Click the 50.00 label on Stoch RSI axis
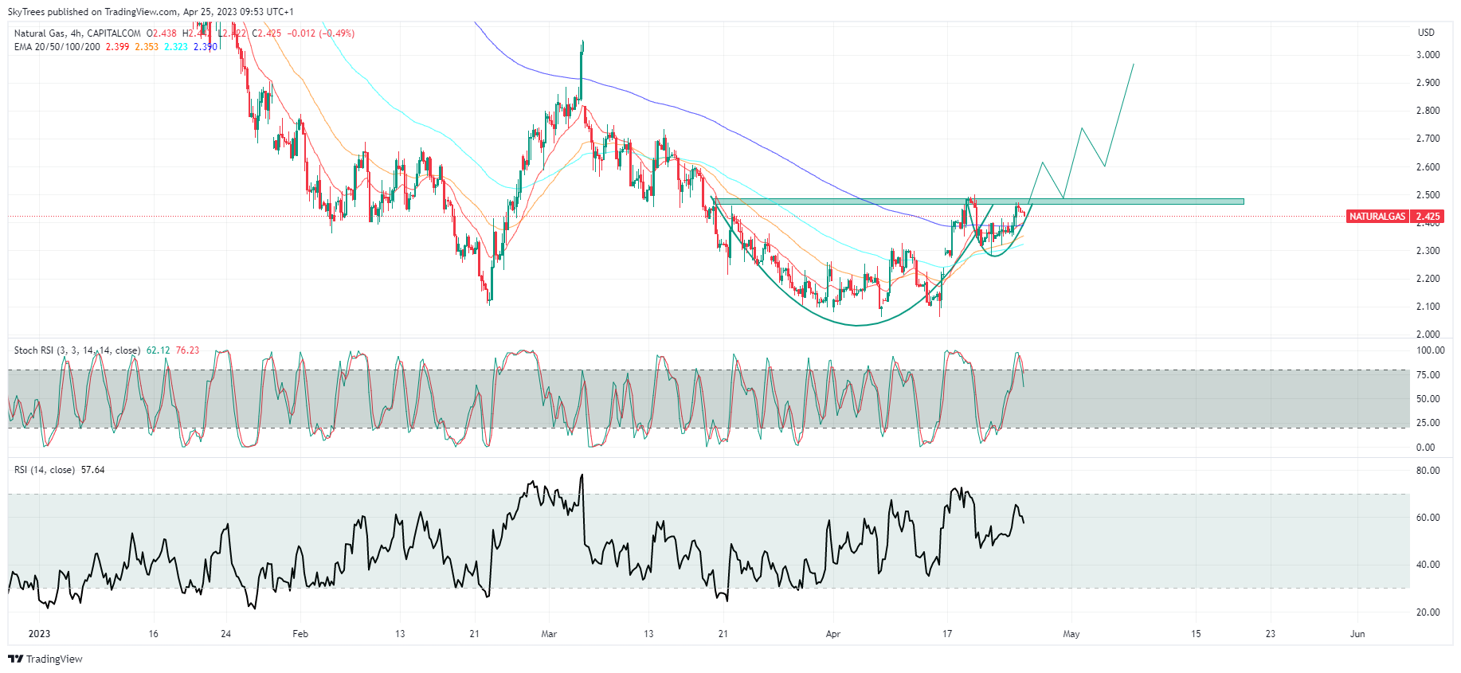 (1428, 399)
